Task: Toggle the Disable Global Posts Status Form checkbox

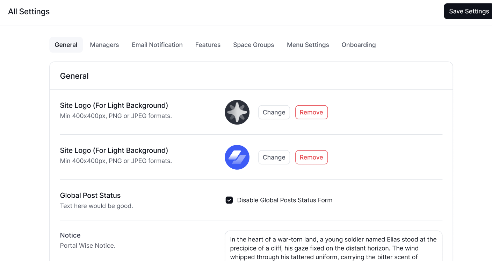Action: pos(229,200)
